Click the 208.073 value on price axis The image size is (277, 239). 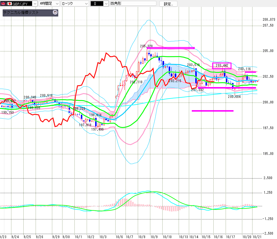tap(269, 20)
